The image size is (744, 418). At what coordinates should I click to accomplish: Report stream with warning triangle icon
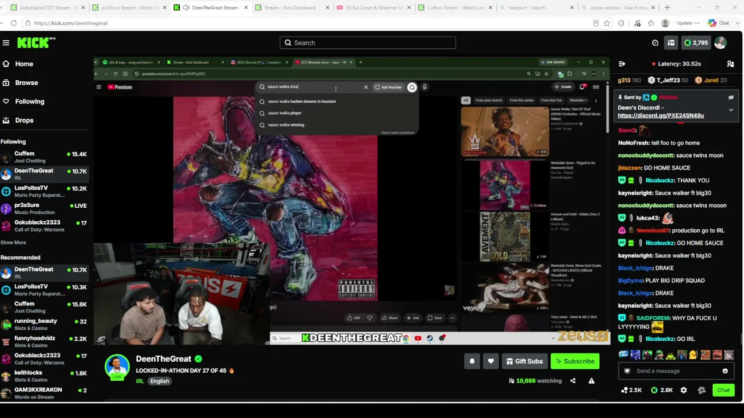(x=591, y=381)
